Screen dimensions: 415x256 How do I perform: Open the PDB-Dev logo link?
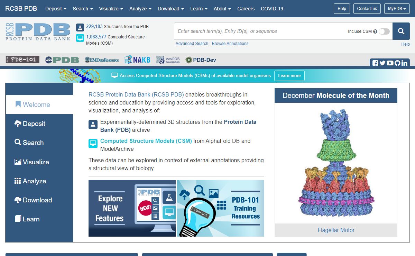[201, 60]
